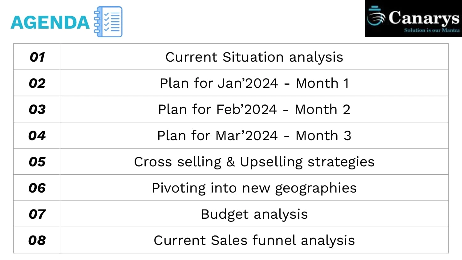Click the "Solution is our Mantra" tagline
Screen dimensions: 462x260
(432, 30)
